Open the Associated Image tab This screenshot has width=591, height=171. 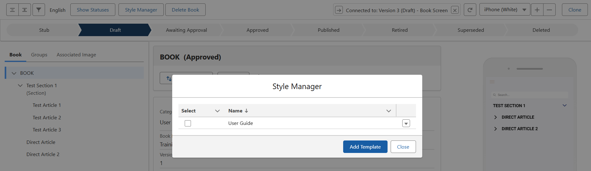pyautogui.click(x=76, y=55)
